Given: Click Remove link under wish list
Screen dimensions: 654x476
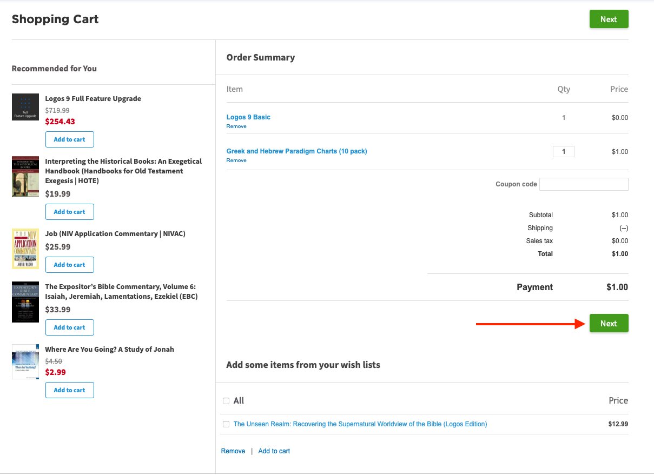Looking at the screenshot, I should pyautogui.click(x=233, y=451).
